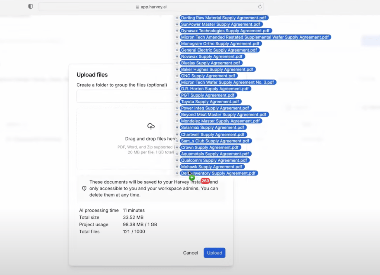380x275 pixels.
Task: Click Bluejay Supply Agreement.pdf
Action: point(211,63)
